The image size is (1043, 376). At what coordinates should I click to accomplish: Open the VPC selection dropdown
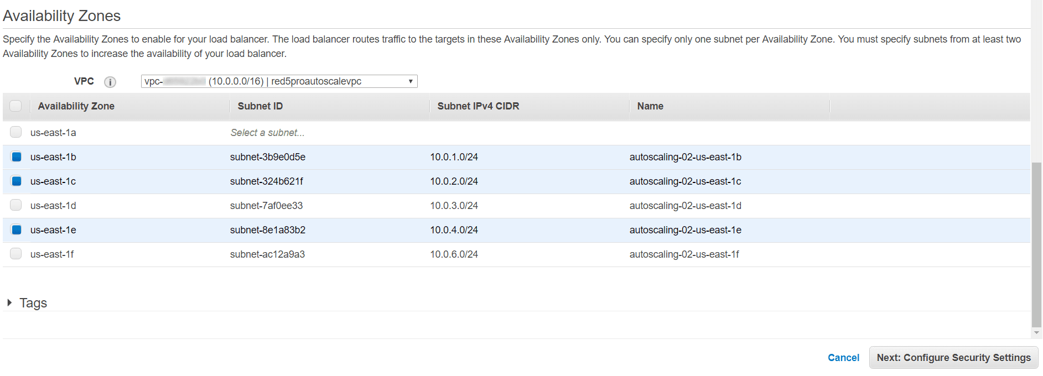click(279, 81)
